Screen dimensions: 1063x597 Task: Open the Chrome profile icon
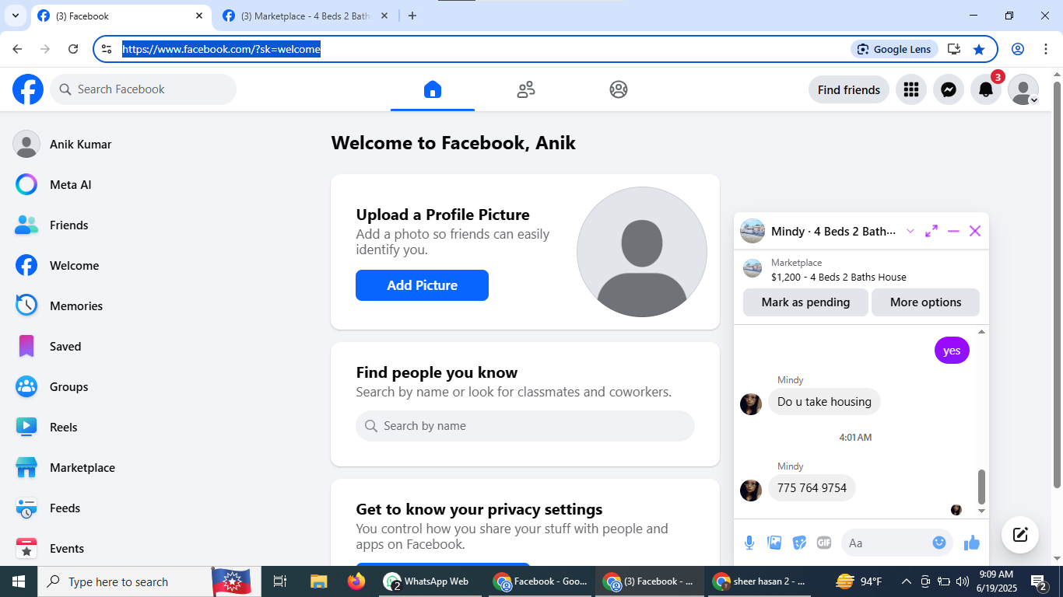point(1018,49)
